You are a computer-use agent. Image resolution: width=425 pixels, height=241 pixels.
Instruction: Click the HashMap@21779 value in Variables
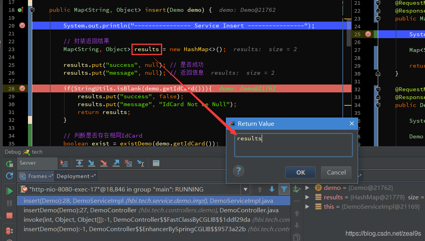tap(377, 197)
